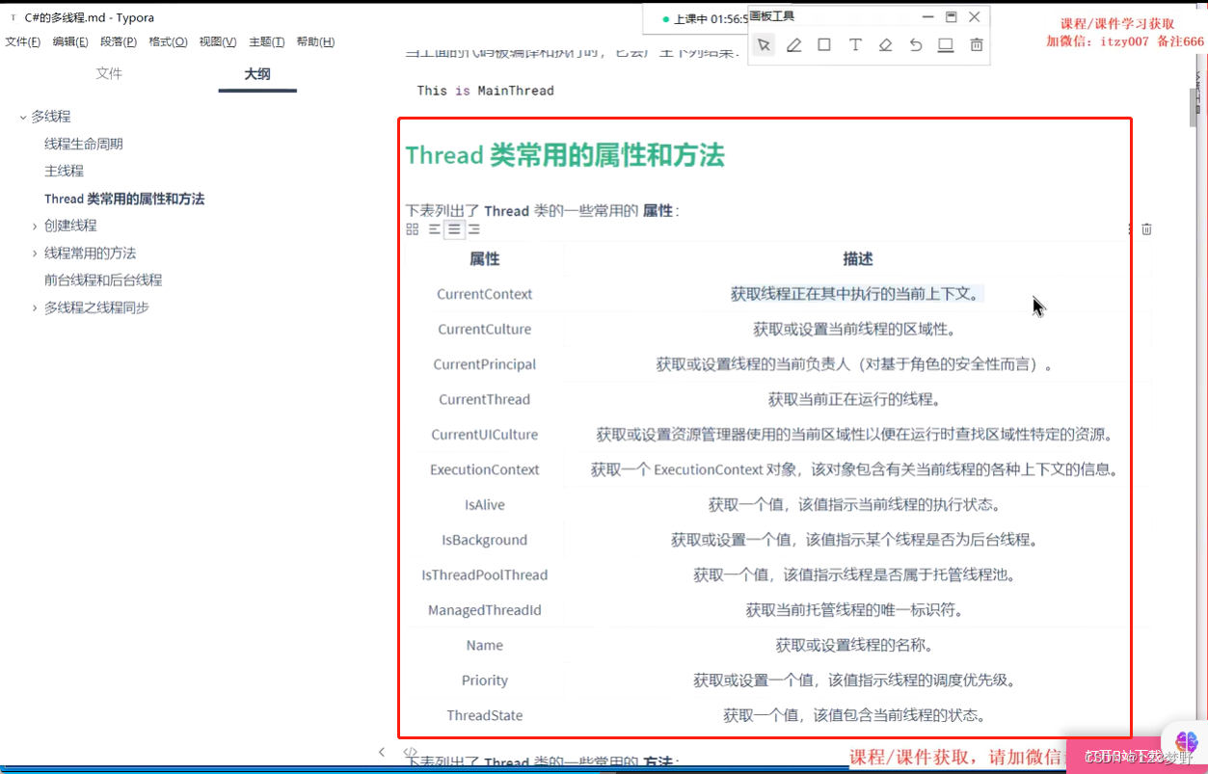
Task: Click the clear-all trash icon in 画板工具
Action: (977, 44)
